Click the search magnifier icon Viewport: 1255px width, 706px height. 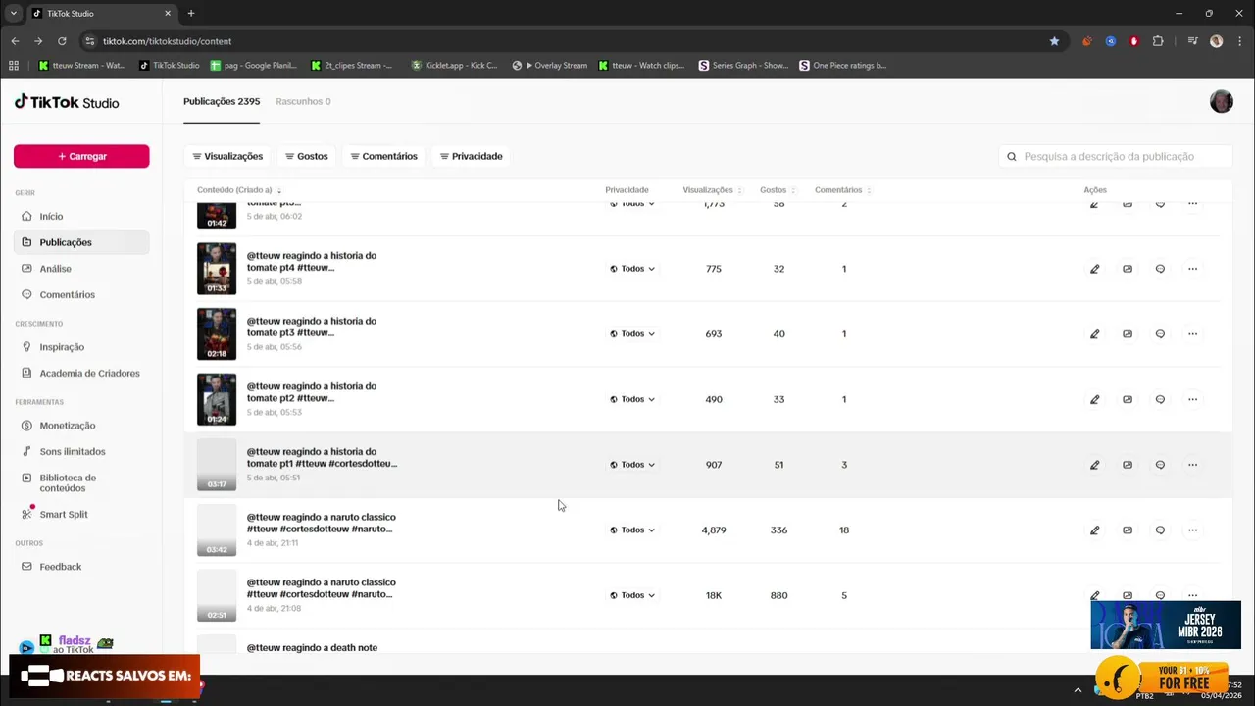point(1012,157)
